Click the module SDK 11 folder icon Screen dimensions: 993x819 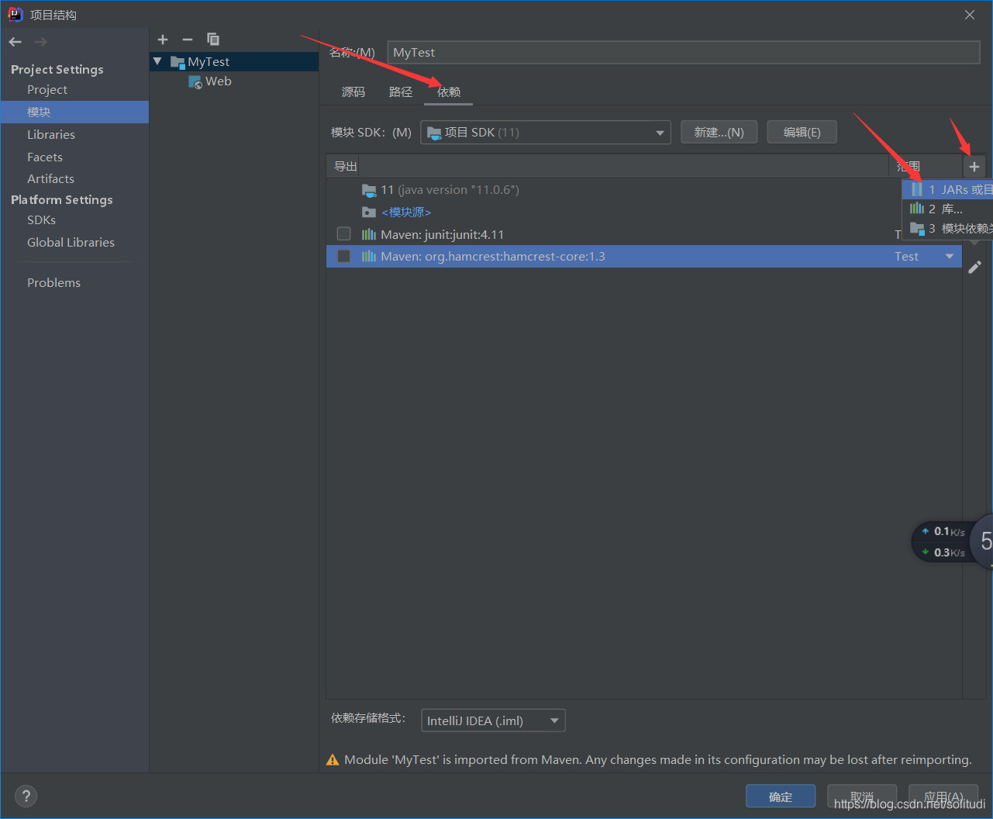369,190
